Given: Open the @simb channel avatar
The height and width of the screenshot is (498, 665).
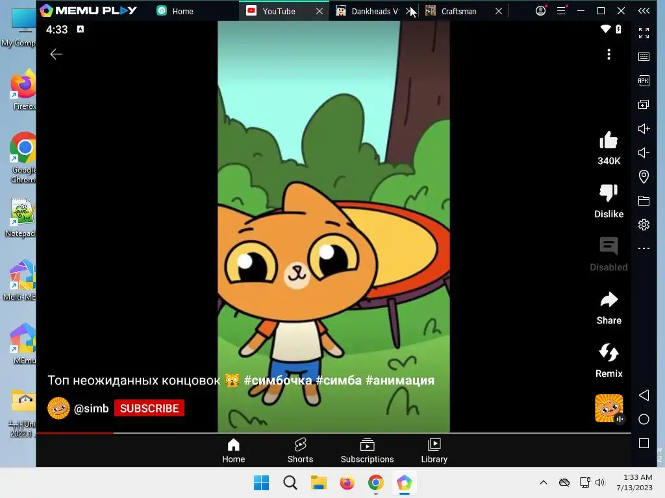Looking at the screenshot, I should (58, 409).
